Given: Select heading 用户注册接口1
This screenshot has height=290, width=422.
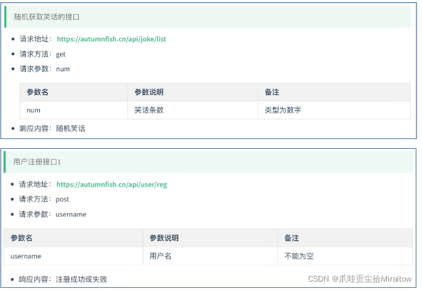Looking at the screenshot, I should 37,162.
